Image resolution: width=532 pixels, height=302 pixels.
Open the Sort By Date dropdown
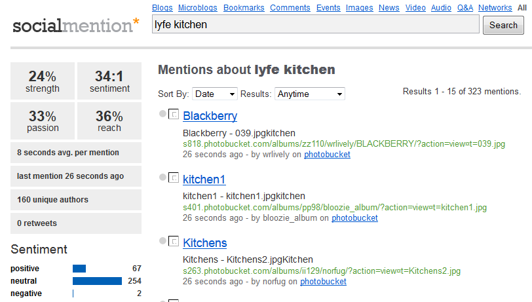pyautogui.click(x=214, y=94)
